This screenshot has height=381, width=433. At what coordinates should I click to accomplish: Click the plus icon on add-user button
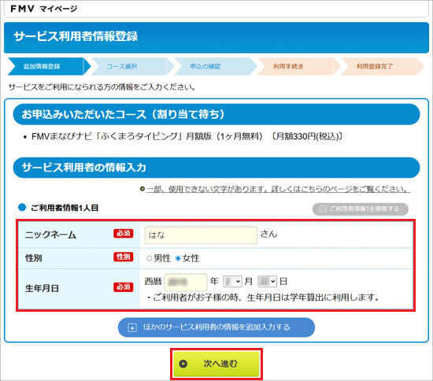(x=132, y=327)
